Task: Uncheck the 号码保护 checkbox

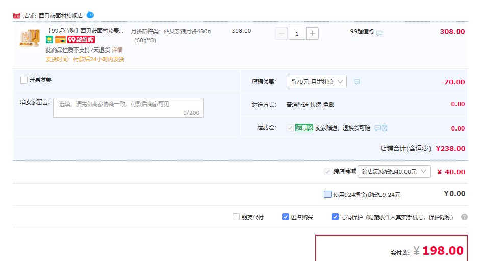Action: (x=335, y=217)
